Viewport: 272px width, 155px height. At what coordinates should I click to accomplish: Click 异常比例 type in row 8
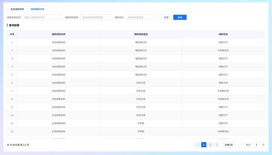tap(141, 99)
